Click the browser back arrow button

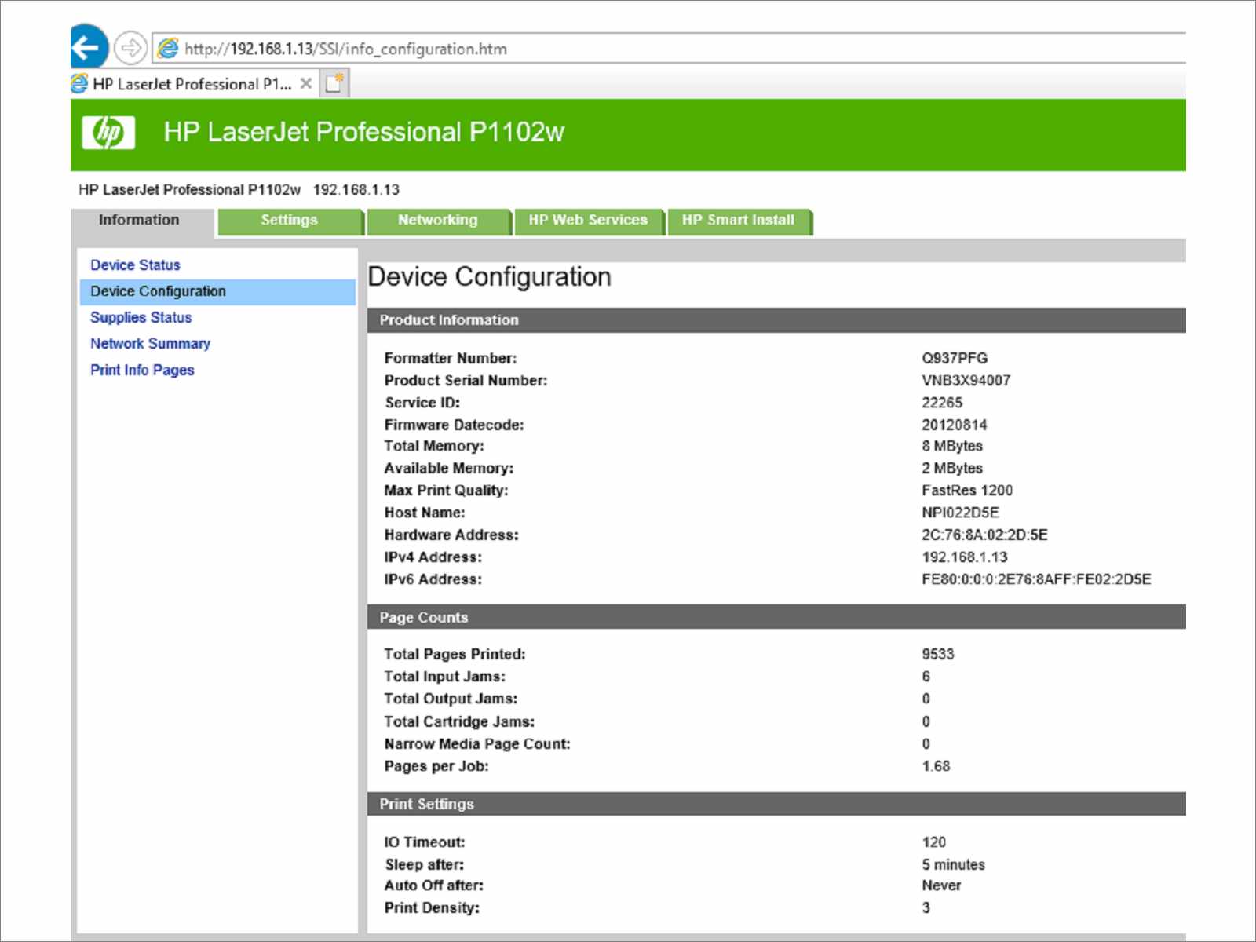click(88, 48)
